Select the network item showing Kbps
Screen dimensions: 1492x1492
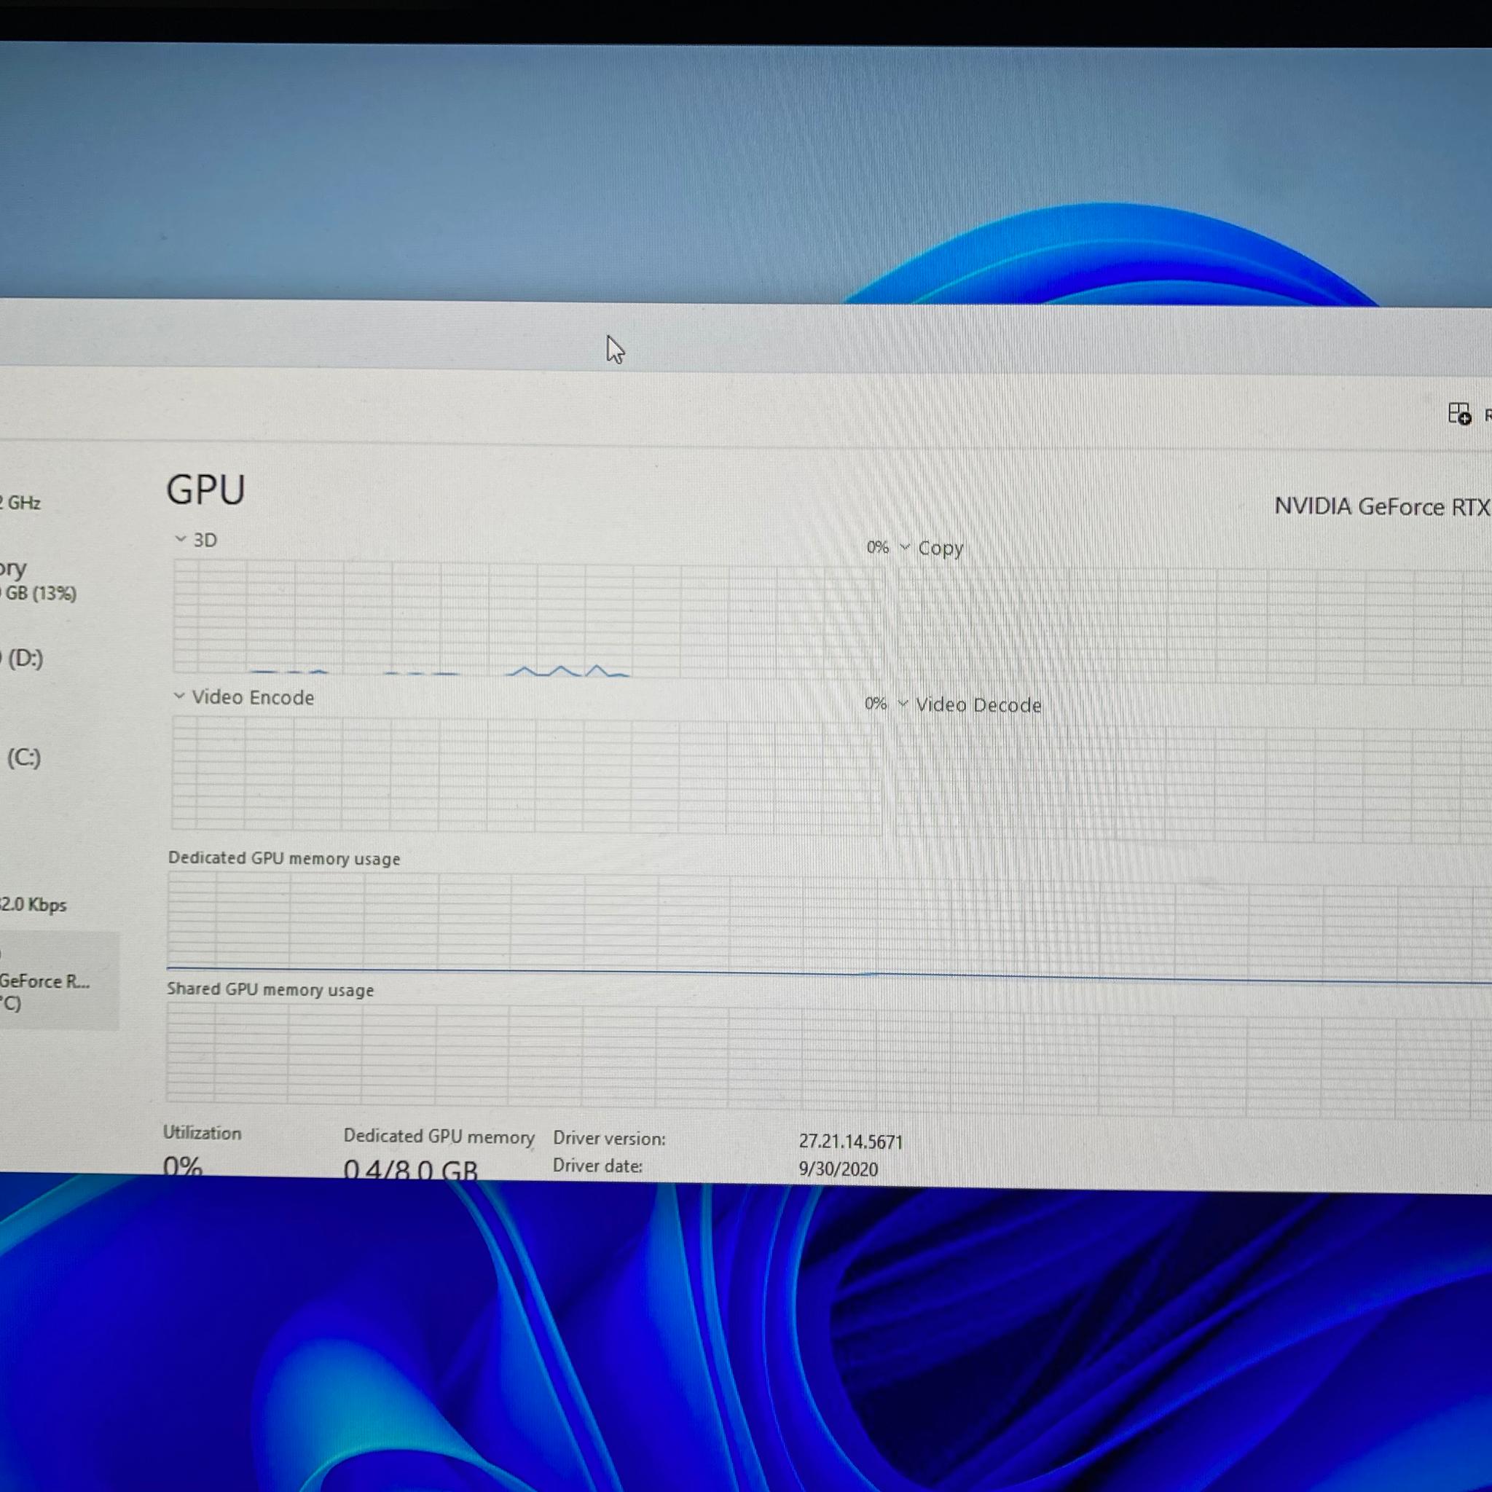pos(34,904)
